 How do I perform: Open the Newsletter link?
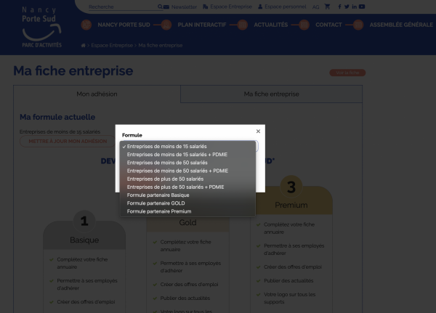pyautogui.click(x=184, y=7)
